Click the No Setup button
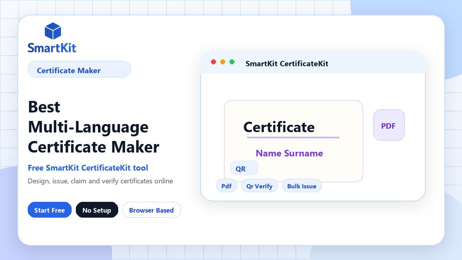The height and width of the screenshot is (260, 462). point(97,210)
